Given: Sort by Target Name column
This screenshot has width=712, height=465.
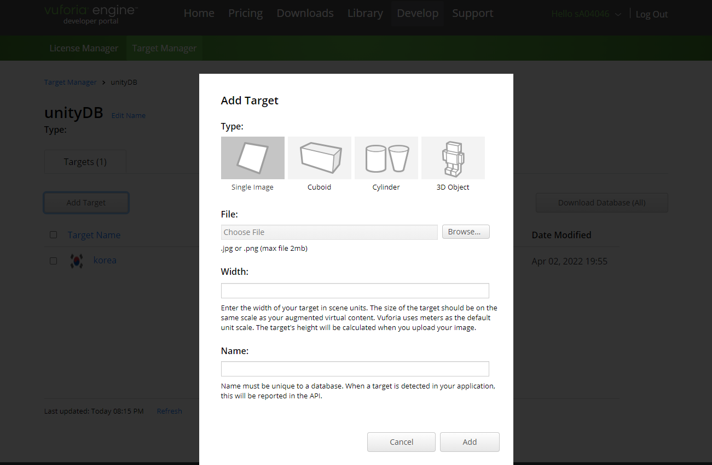Looking at the screenshot, I should (94, 235).
